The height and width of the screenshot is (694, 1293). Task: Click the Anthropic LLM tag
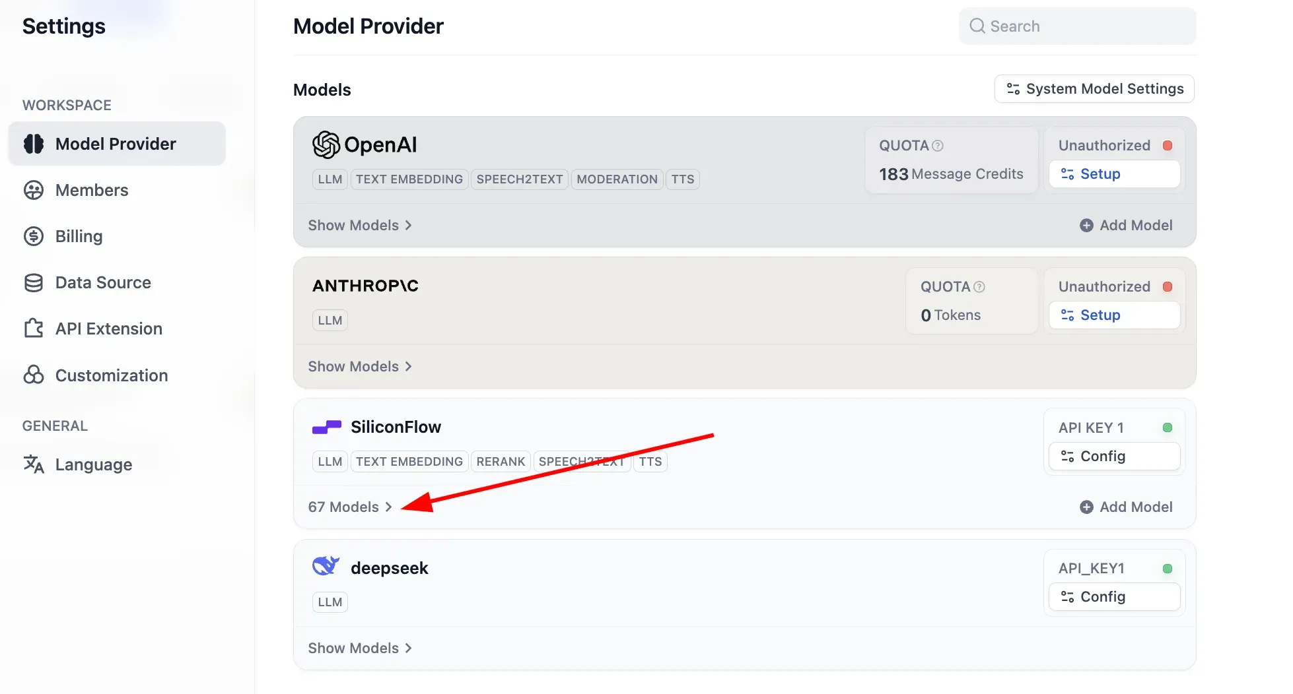[330, 321]
